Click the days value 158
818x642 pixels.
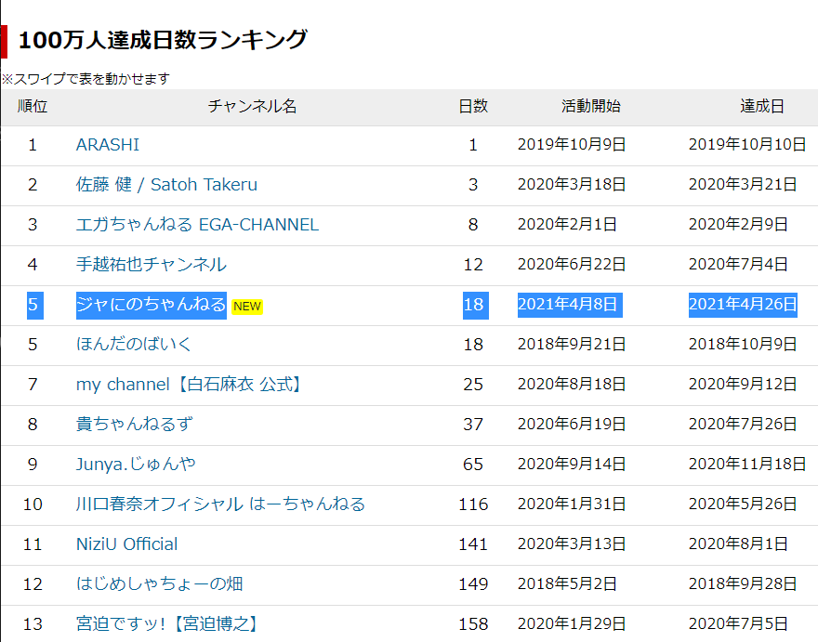473,624
